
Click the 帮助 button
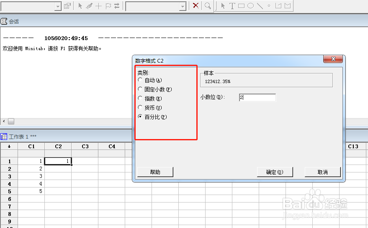point(155,172)
